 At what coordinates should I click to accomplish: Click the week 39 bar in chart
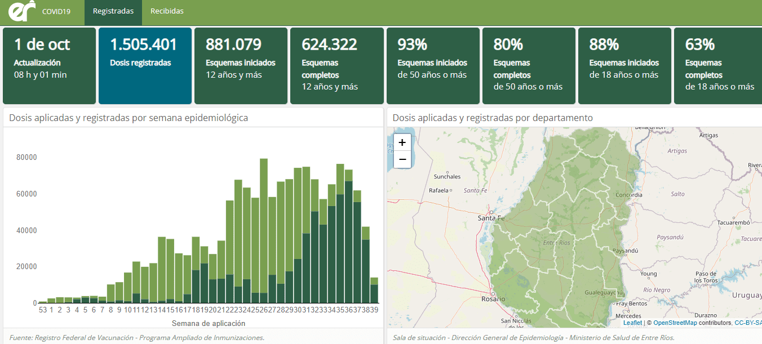coord(374,290)
